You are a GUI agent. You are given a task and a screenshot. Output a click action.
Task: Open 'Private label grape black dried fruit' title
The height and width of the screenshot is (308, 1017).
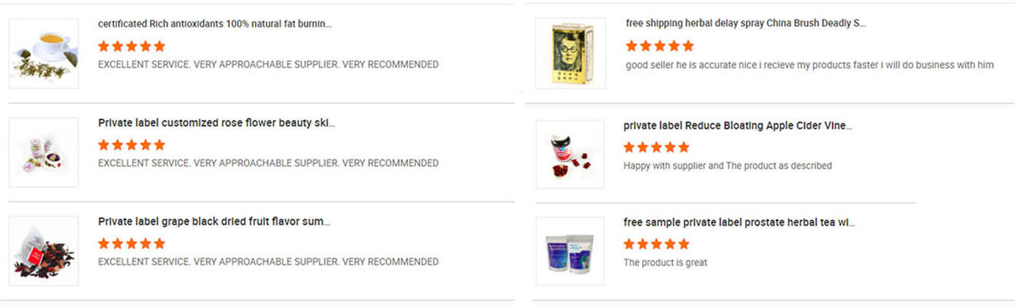(x=214, y=222)
